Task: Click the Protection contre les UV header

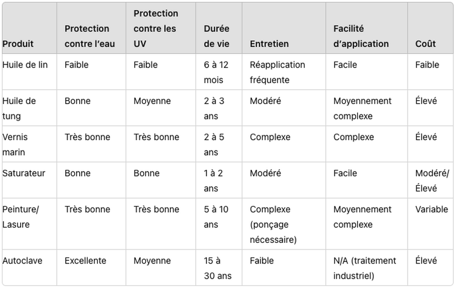Action: click(156, 28)
